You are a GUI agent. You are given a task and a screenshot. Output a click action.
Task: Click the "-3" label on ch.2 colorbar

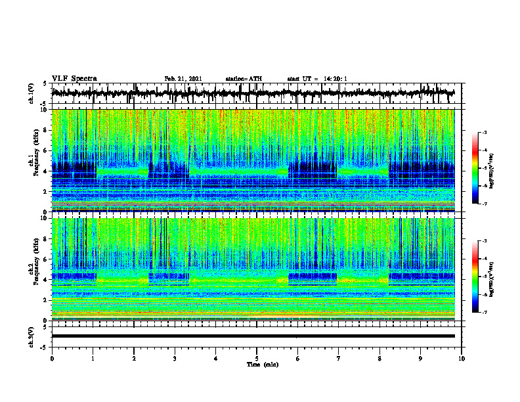pyautogui.click(x=485, y=241)
